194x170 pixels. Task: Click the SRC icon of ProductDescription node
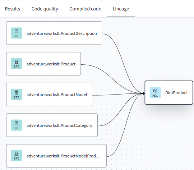(x=17, y=33)
